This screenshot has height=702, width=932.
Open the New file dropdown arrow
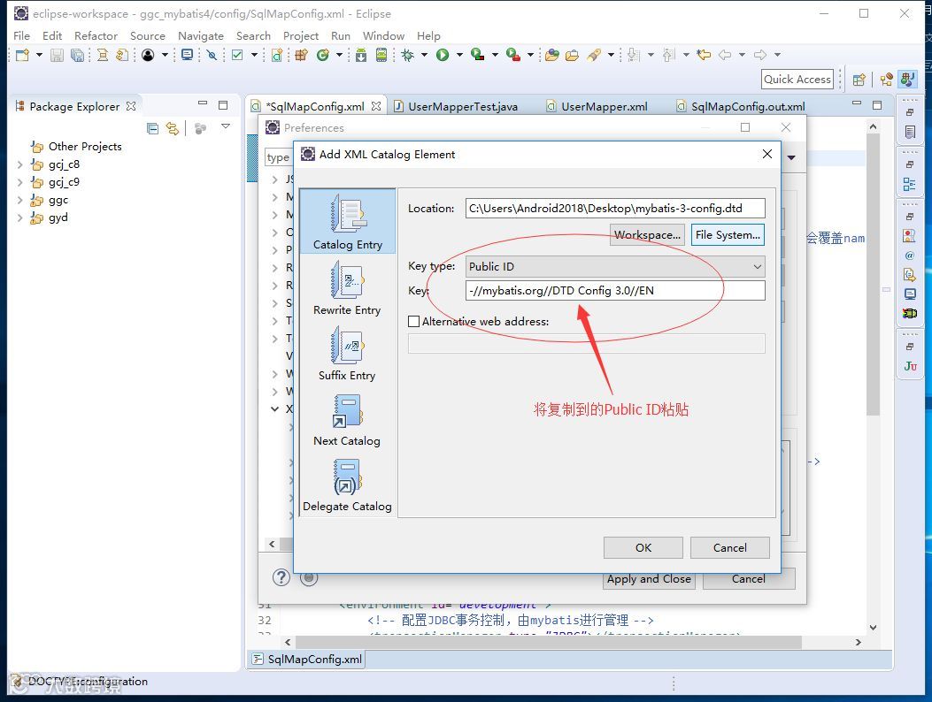(39, 55)
